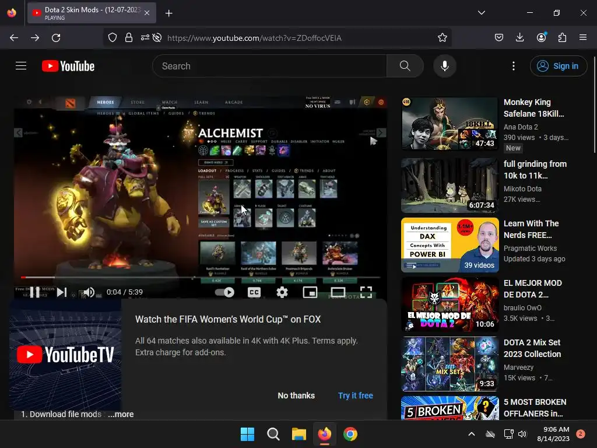List all tabs dropdown arrow

point(481,13)
